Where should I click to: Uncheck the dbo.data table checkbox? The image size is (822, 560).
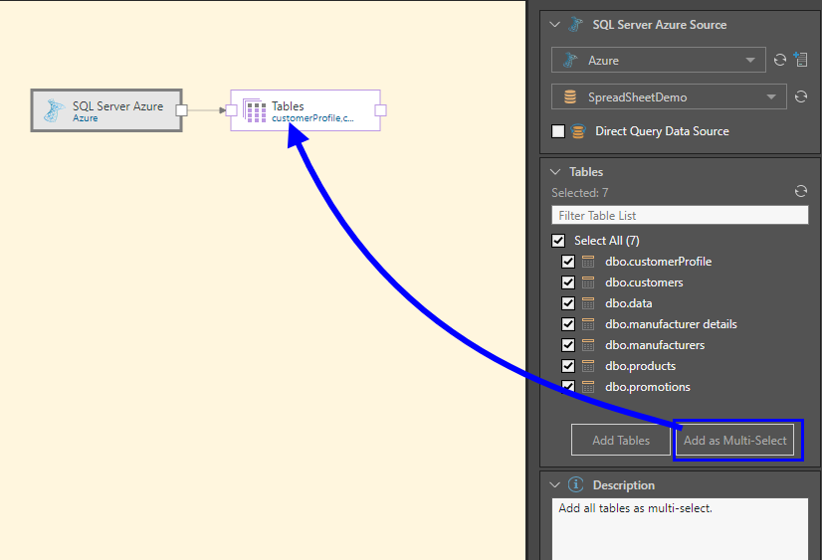pos(568,303)
